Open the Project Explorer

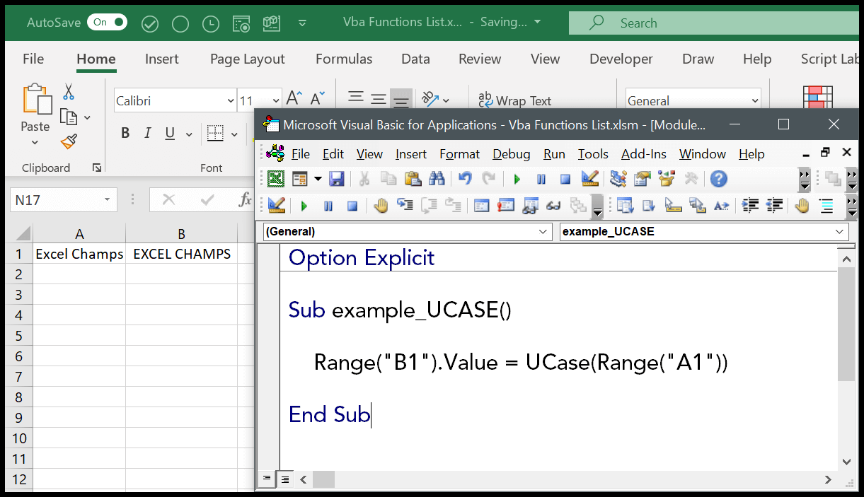click(617, 178)
